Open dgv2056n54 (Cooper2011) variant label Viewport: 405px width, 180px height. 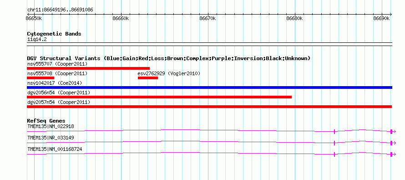click(x=59, y=93)
